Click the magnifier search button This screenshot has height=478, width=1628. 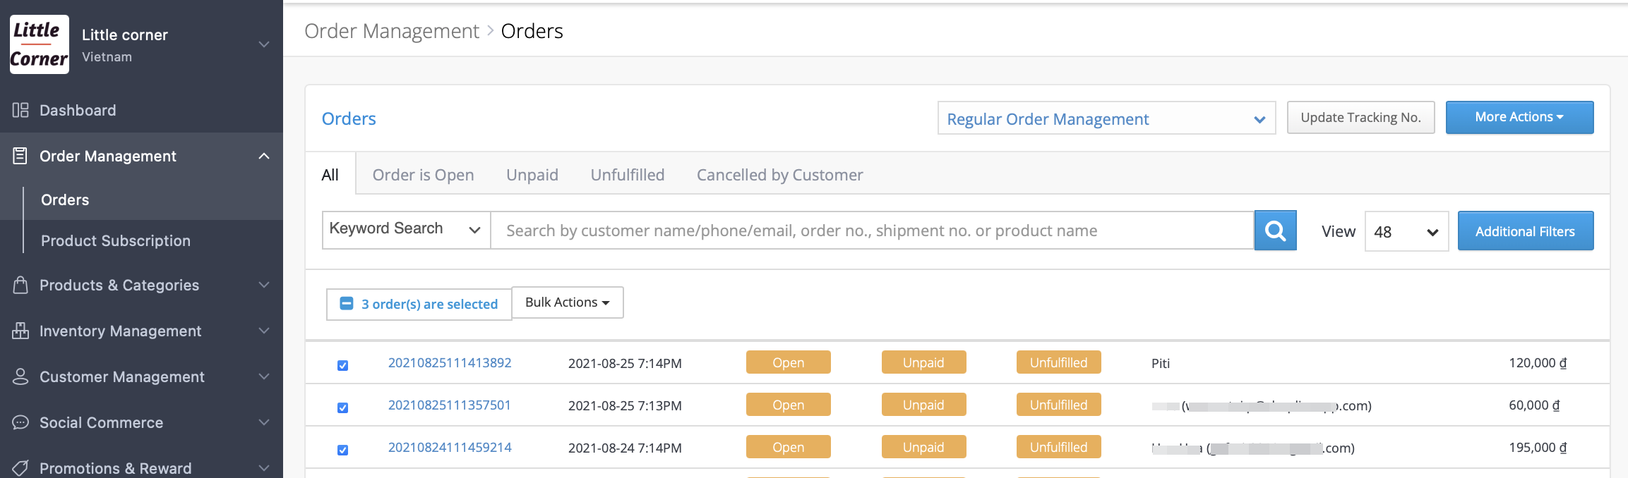point(1275,231)
